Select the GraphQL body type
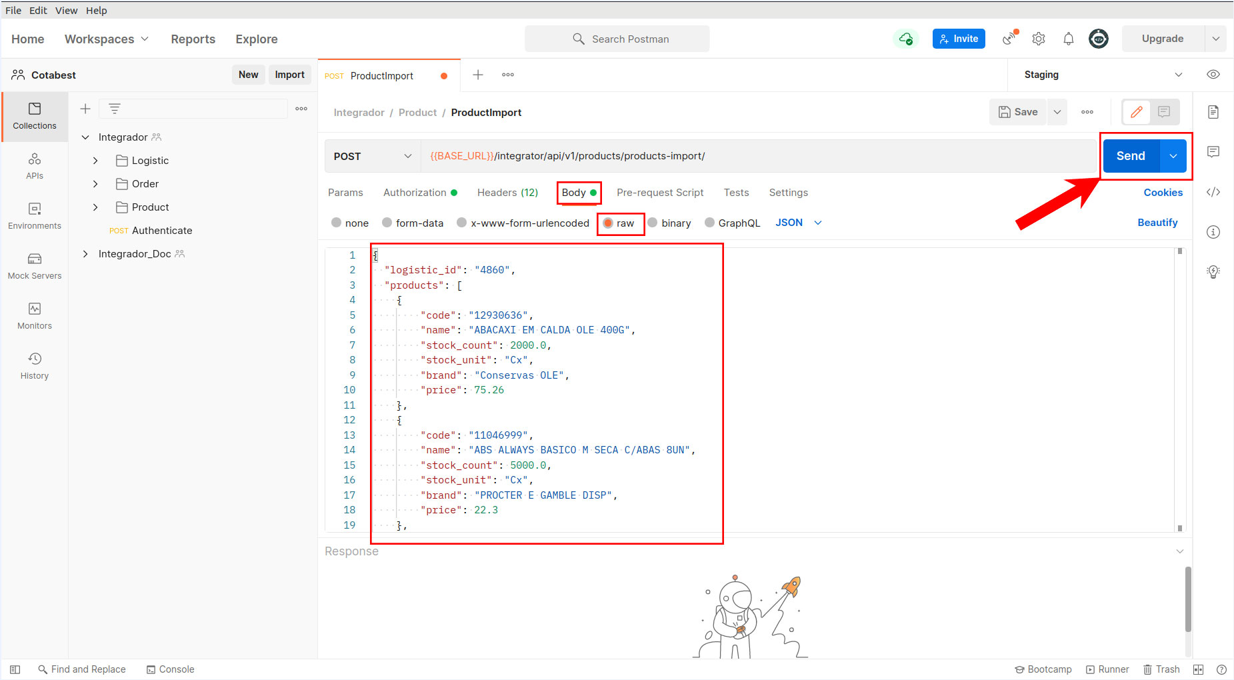Screen dimensions: 1234x680 click(x=709, y=223)
